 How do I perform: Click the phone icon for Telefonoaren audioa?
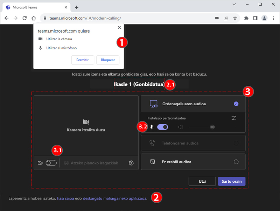[153, 143]
